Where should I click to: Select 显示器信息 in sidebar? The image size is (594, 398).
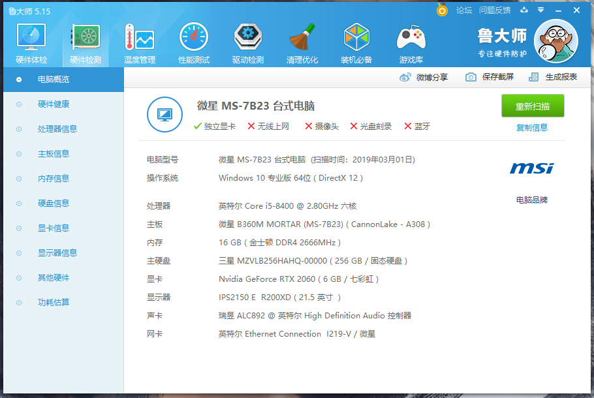[64, 253]
